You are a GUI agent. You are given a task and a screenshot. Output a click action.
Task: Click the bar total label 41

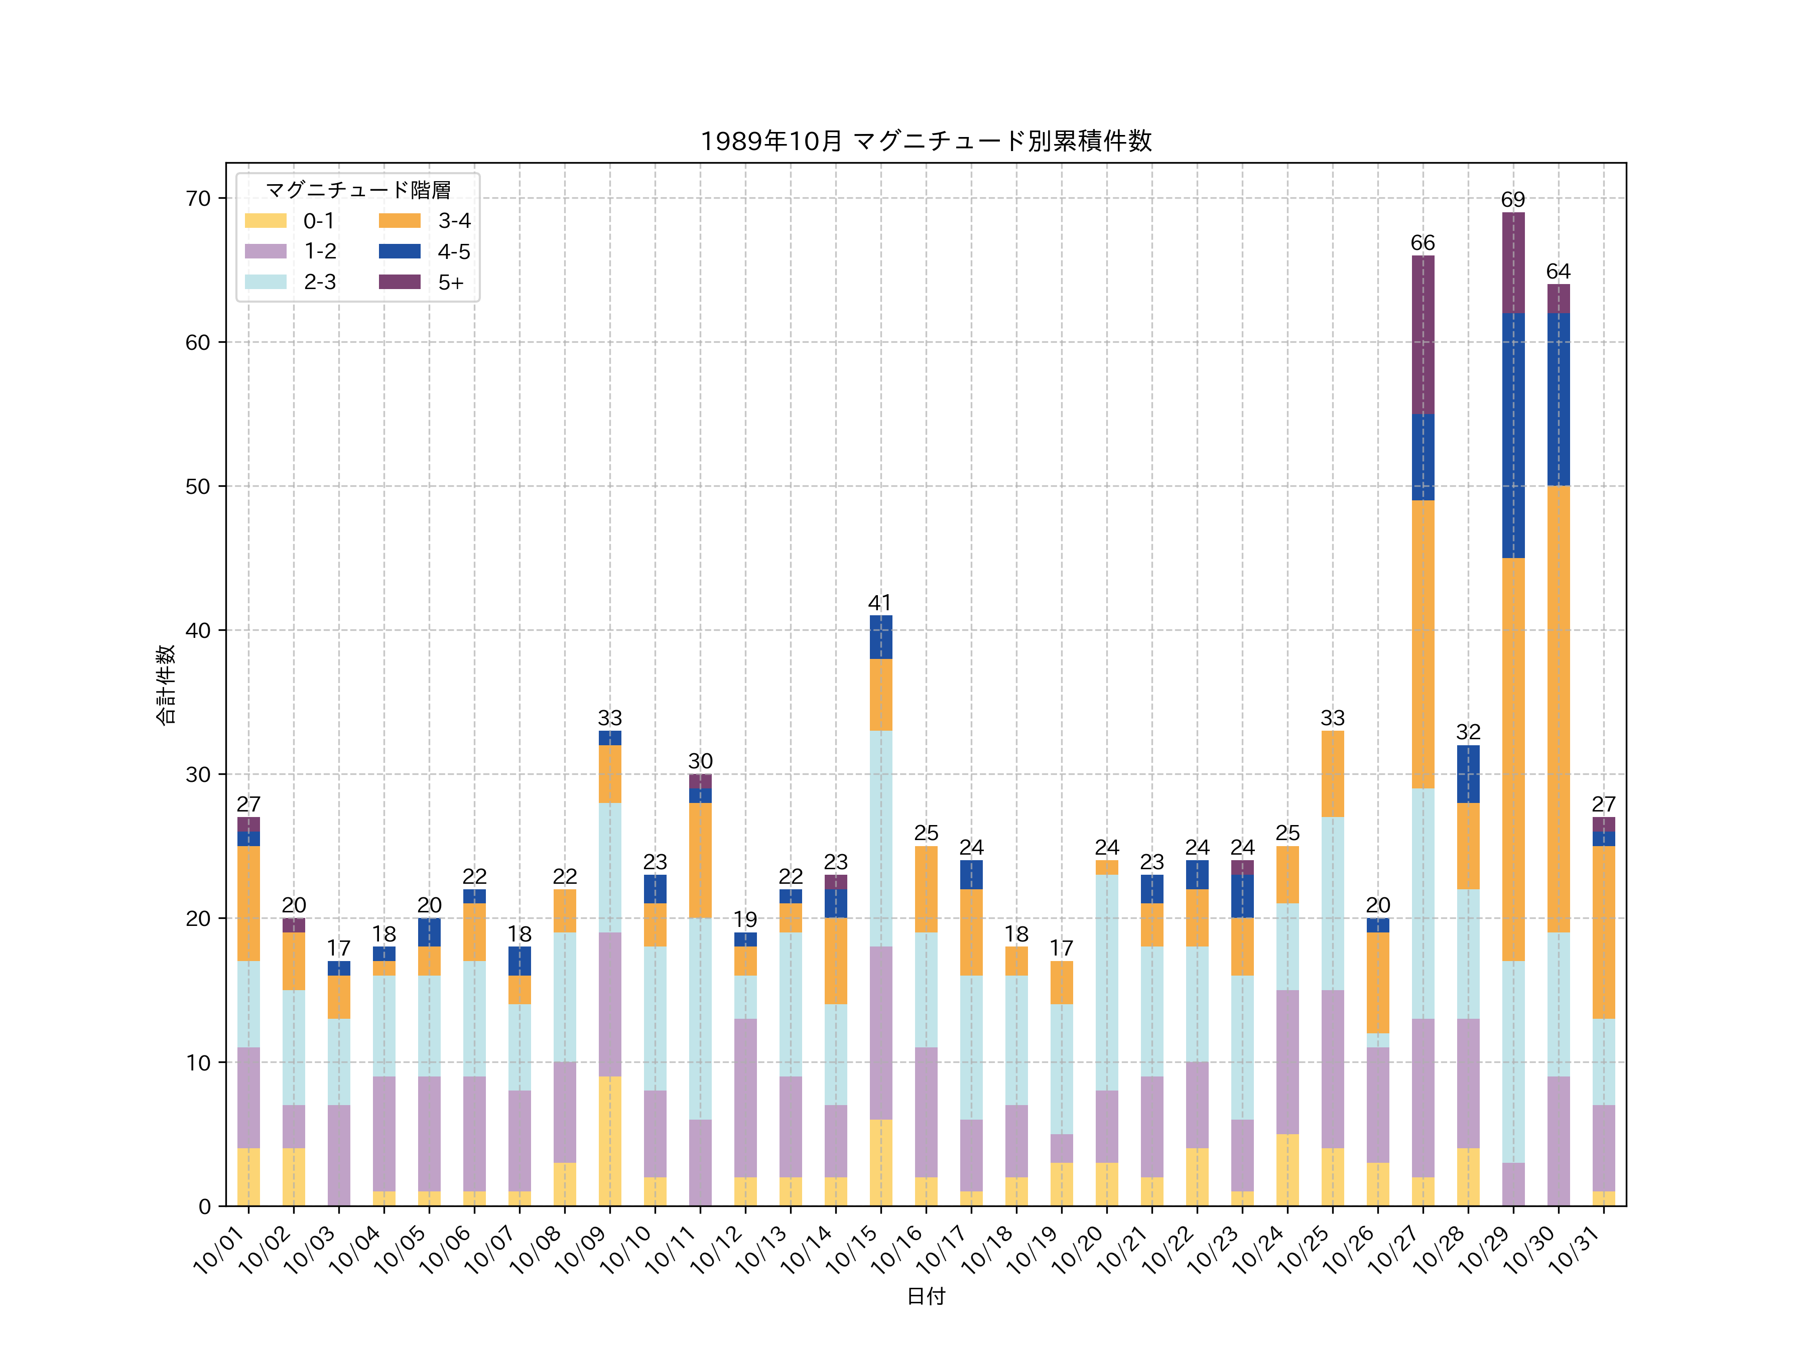(880, 603)
